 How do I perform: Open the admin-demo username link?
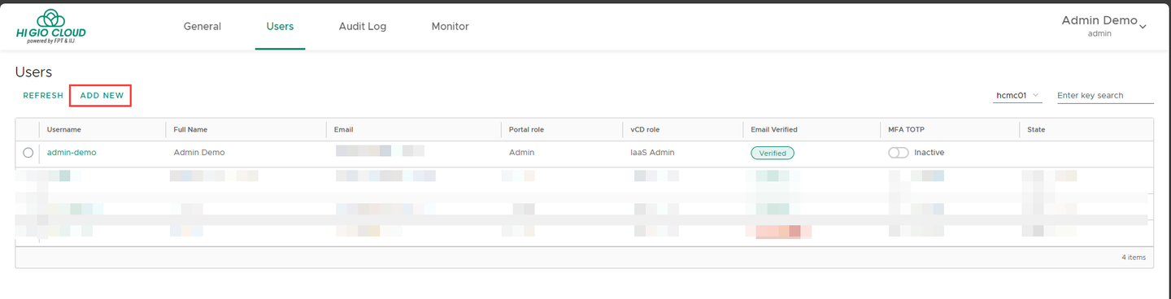(x=72, y=153)
